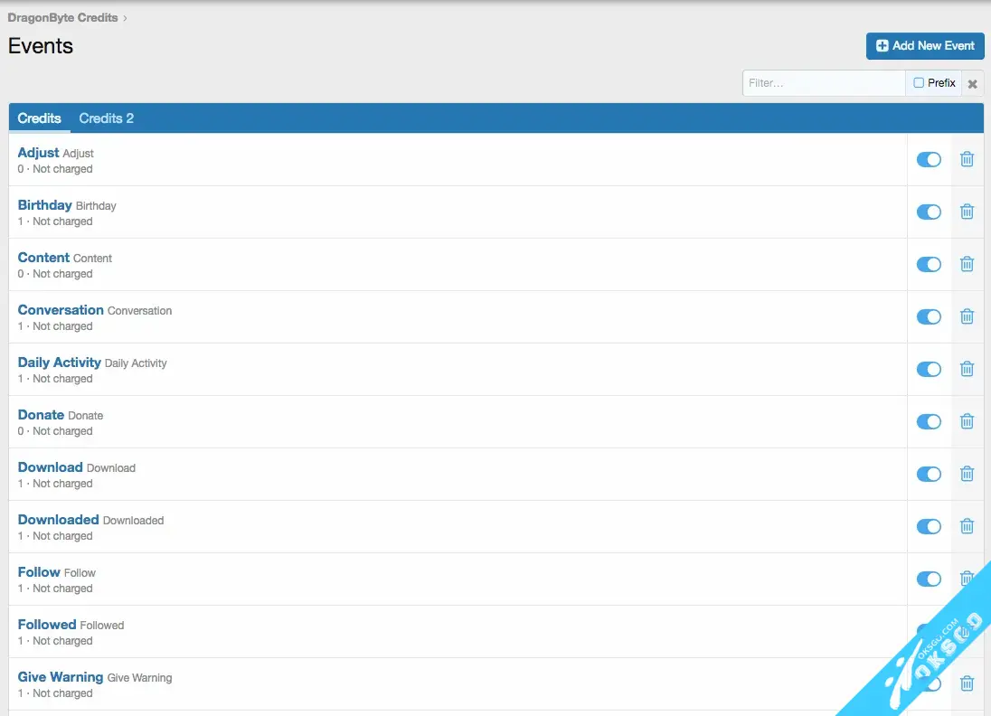Toggle off the Downloaded event
Viewport: 991px width, 716px height.
point(929,526)
